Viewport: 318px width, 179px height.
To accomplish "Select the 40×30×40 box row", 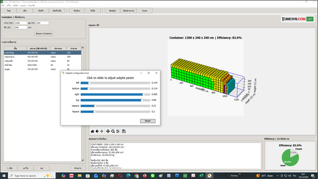I will pyautogui.click(x=32, y=57).
